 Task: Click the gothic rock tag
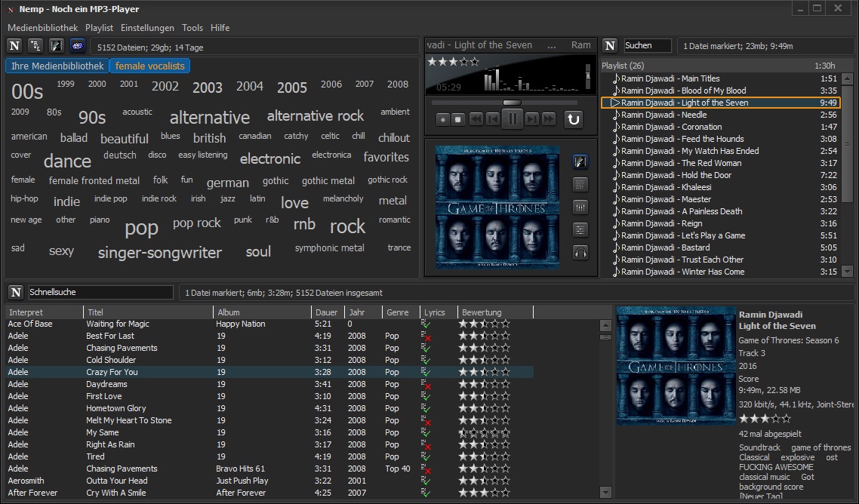[x=387, y=180]
